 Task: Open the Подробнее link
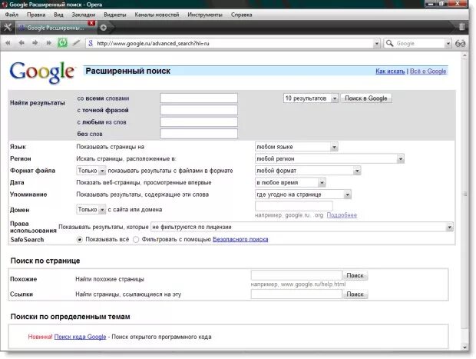[342, 215]
